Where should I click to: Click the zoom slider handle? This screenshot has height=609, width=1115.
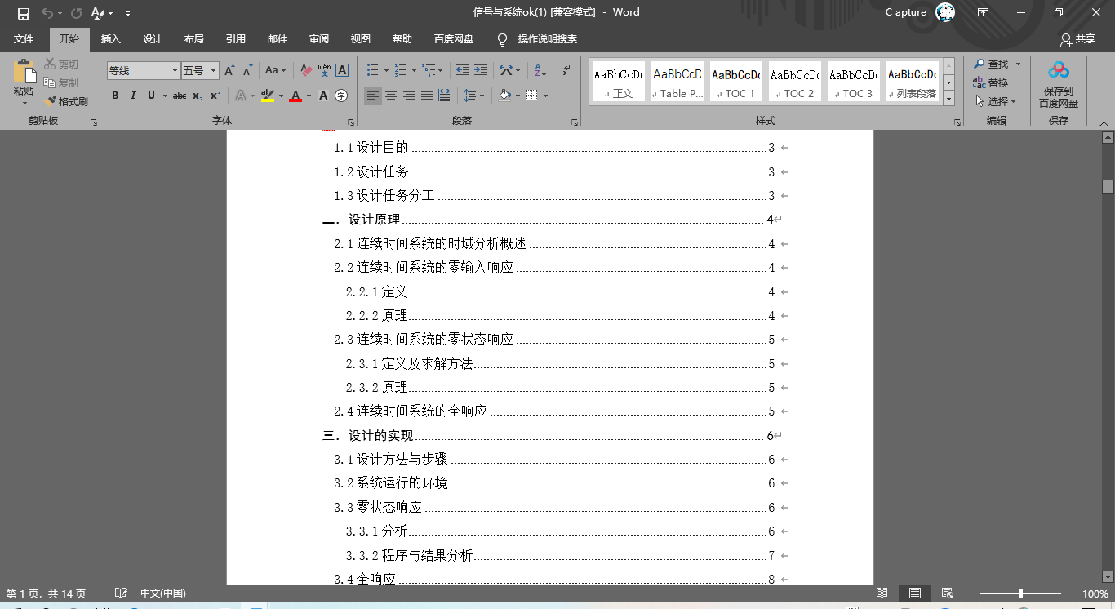click(1020, 593)
